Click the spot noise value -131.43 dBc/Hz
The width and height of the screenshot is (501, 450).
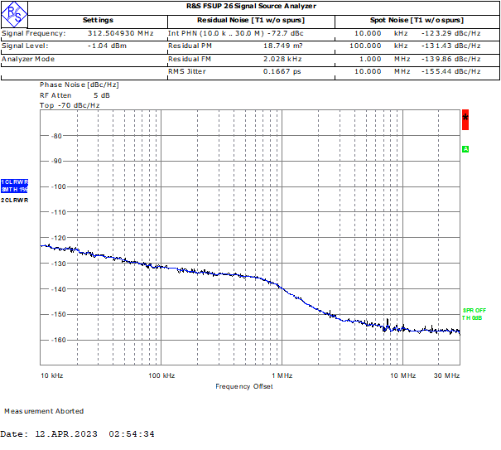pos(450,46)
